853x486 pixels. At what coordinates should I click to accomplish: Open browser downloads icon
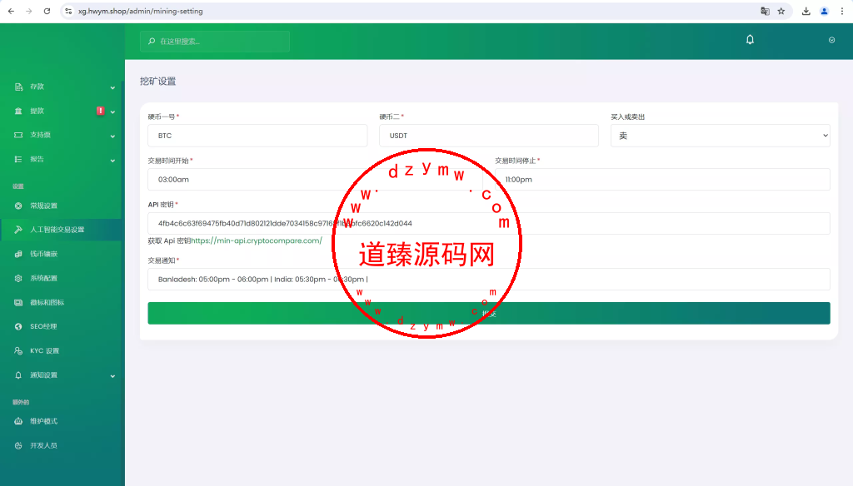[x=806, y=11]
